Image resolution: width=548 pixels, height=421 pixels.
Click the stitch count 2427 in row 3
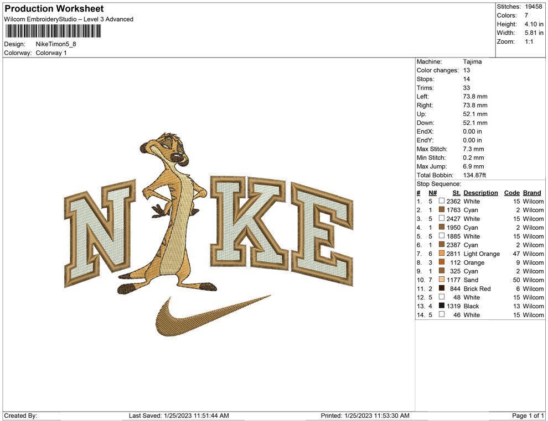(x=453, y=219)
